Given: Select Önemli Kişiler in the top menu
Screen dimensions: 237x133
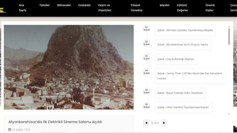Looking at the screenshot, I should (x=210, y=8).
